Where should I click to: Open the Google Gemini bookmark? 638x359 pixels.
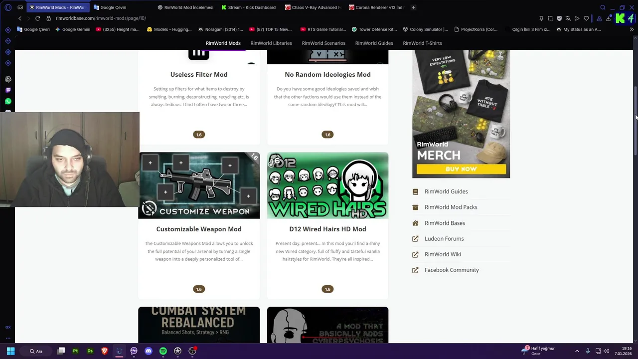[x=73, y=29]
